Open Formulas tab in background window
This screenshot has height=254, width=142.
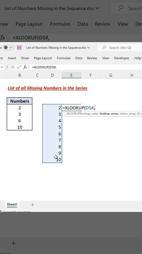(60, 24)
